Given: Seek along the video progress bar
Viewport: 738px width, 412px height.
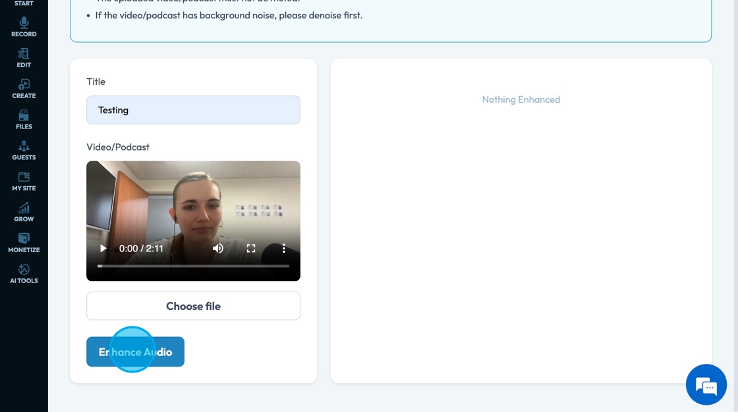Looking at the screenshot, I should 194,266.
